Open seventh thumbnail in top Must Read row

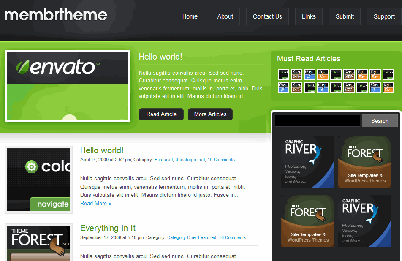(x=362, y=75)
